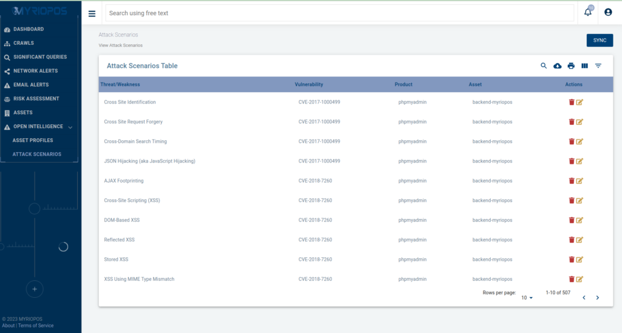Select Asset Profiles submenu item
The image size is (622, 333).
point(33,140)
